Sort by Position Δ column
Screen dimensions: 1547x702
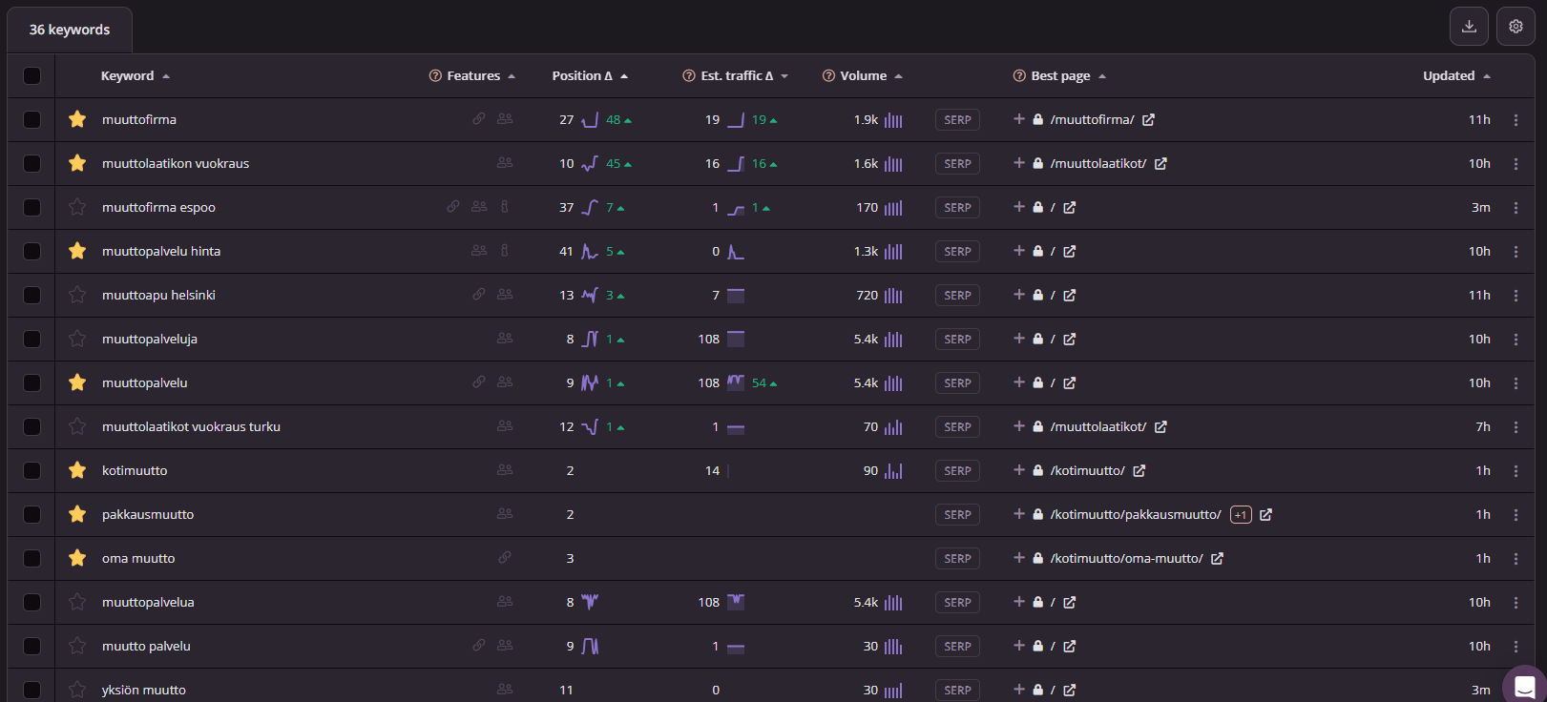[x=590, y=76]
